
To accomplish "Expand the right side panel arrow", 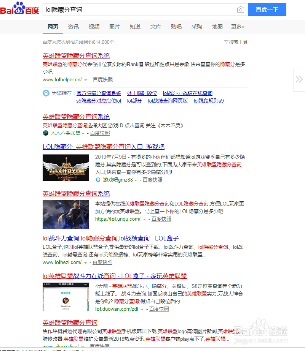I will (x=299, y=79).
